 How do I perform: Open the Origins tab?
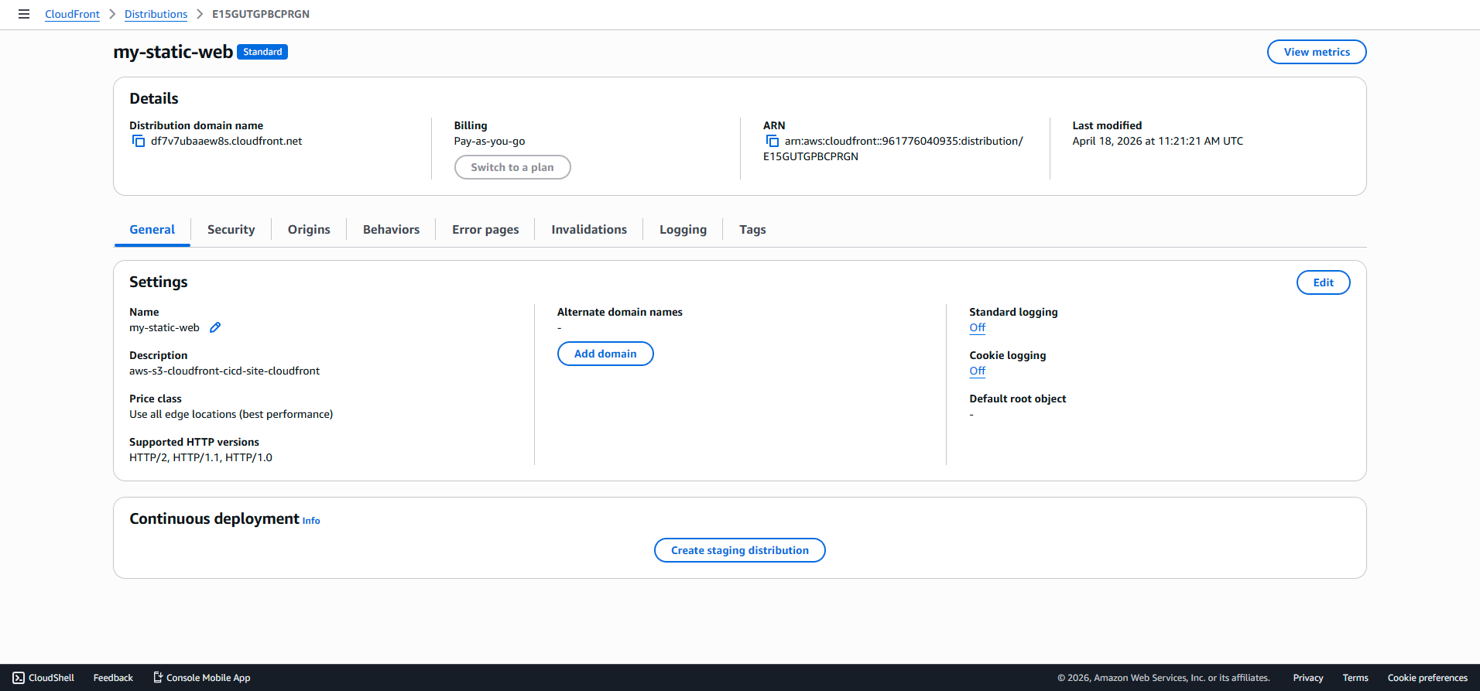click(309, 230)
